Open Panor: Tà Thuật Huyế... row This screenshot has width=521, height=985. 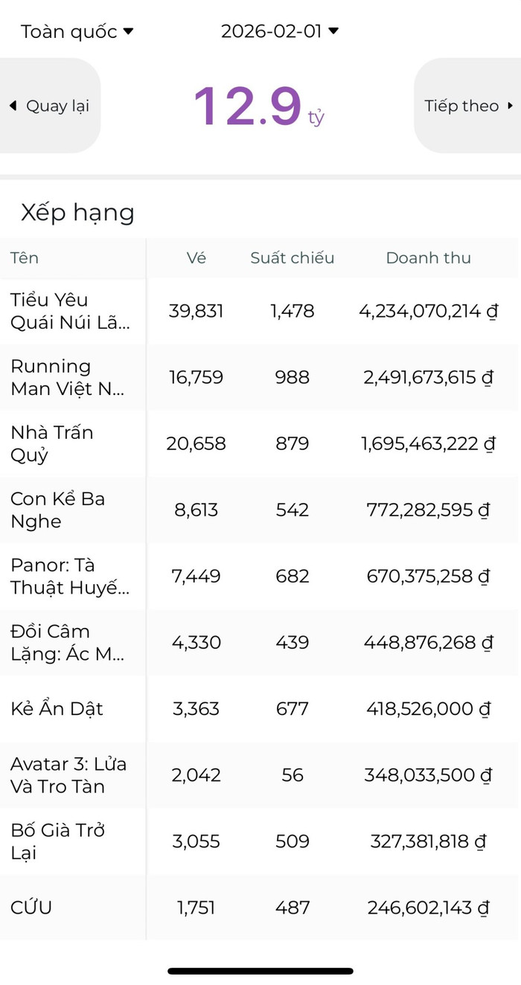coord(70,576)
